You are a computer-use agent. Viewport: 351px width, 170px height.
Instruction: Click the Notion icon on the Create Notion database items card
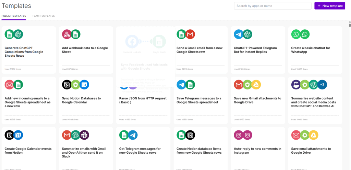[x=190, y=135]
